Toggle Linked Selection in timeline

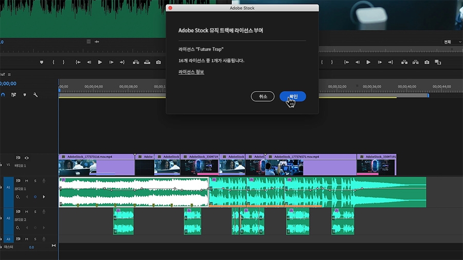(x=13, y=95)
